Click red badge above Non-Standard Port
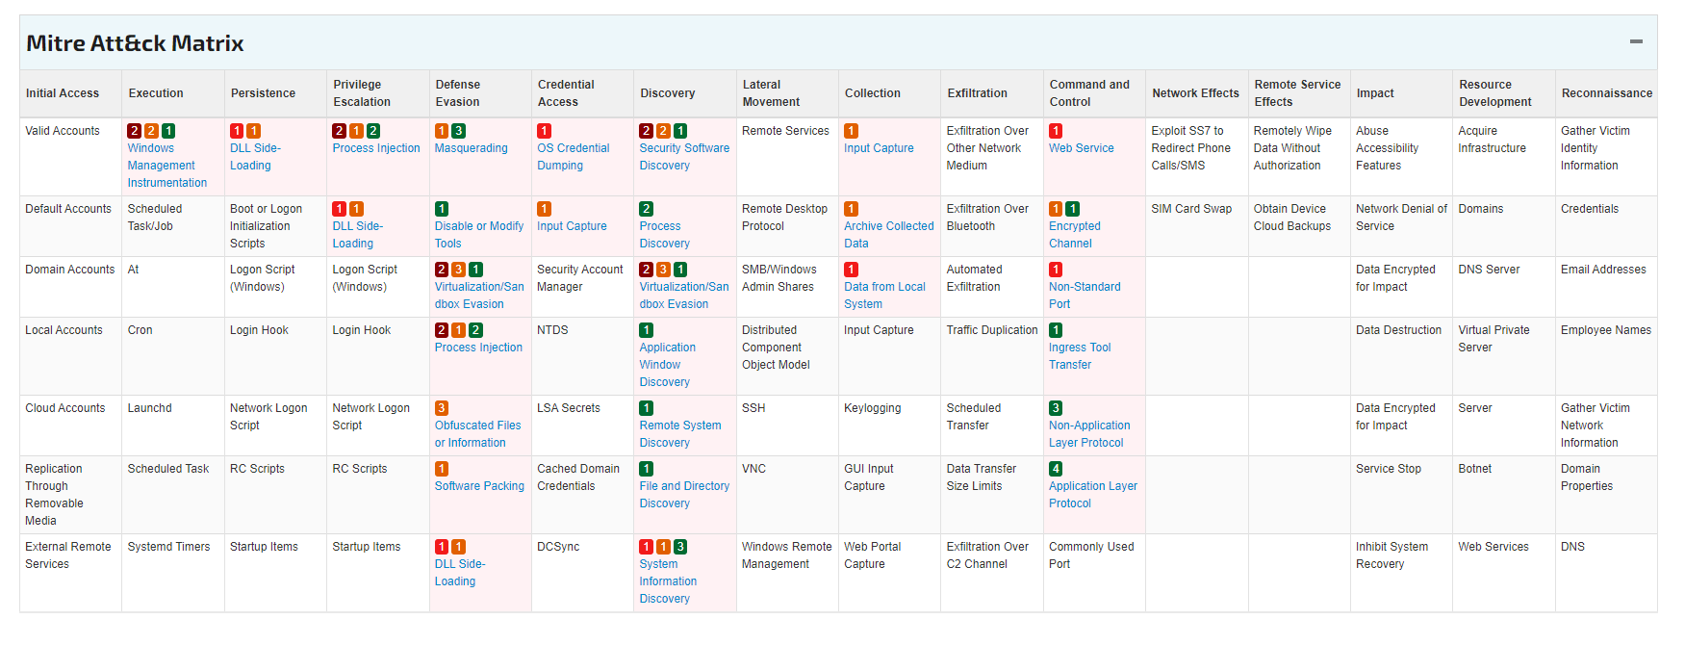This screenshot has height=645, width=1685. pyautogui.click(x=1056, y=270)
